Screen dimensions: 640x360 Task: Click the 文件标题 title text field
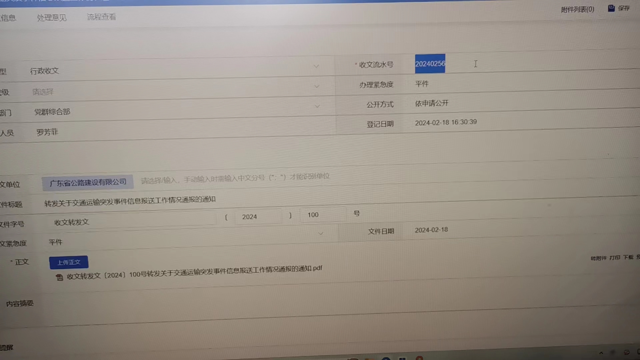(130, 201)
